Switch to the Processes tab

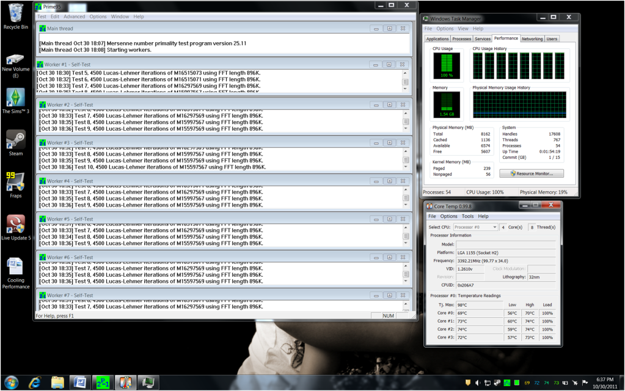click(462, 39)
